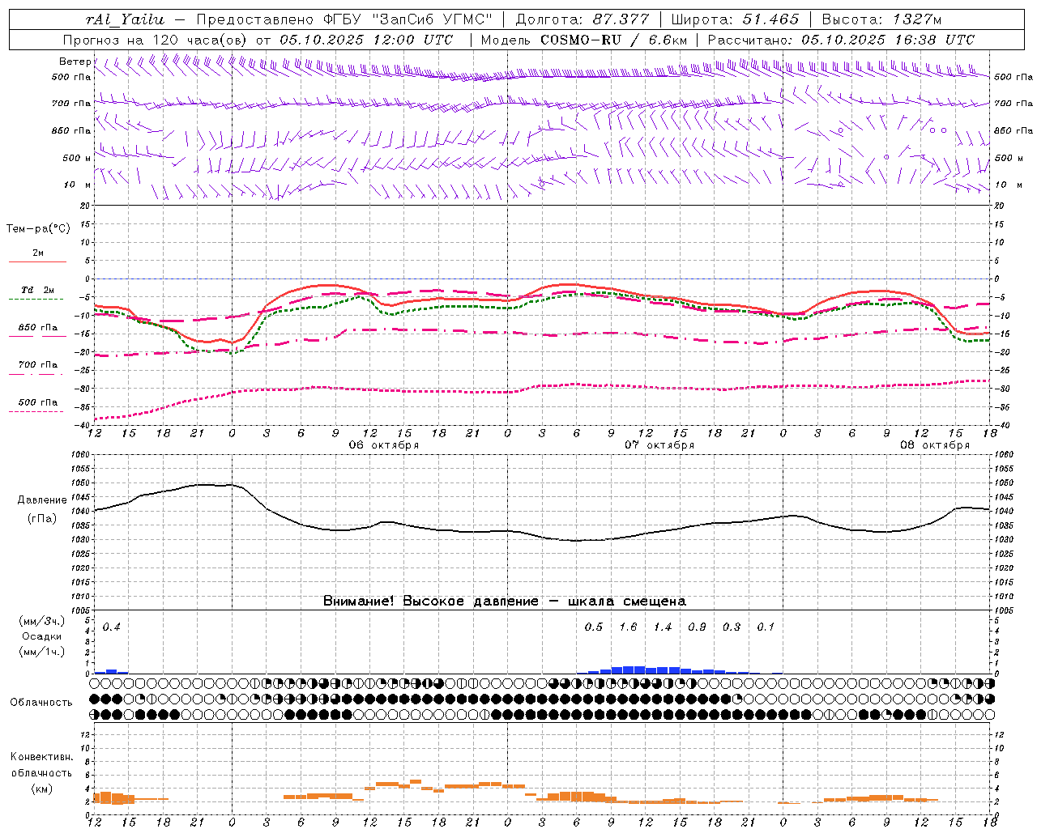Click the 0.4 precipitation amount
The height and width of the screenshot is (829, 1037).
click(111, 627)
